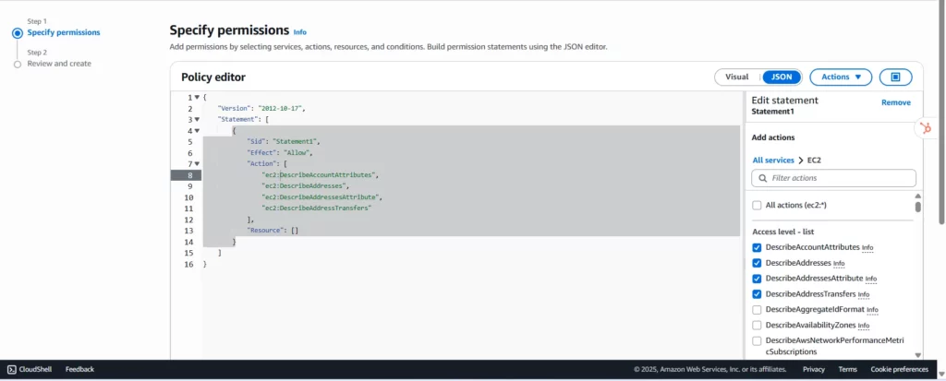
Task: Enable All actions (ec2:*) checkbox
Action: [x=758, y=205]
